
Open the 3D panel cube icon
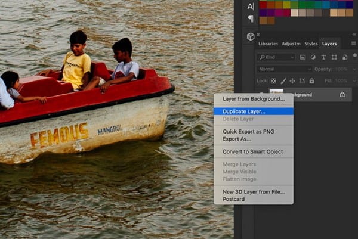(251, 36)
